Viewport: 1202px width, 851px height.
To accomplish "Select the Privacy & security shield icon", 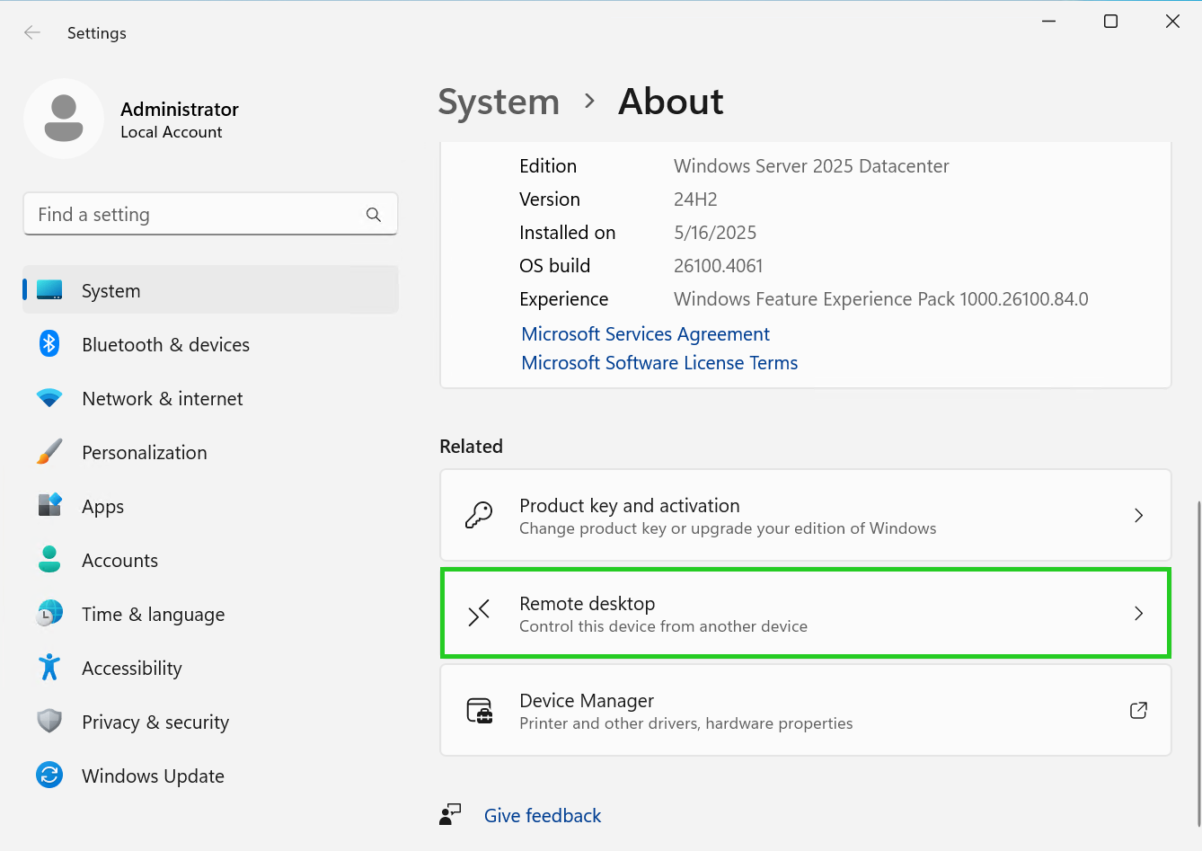I will (49, 722).
